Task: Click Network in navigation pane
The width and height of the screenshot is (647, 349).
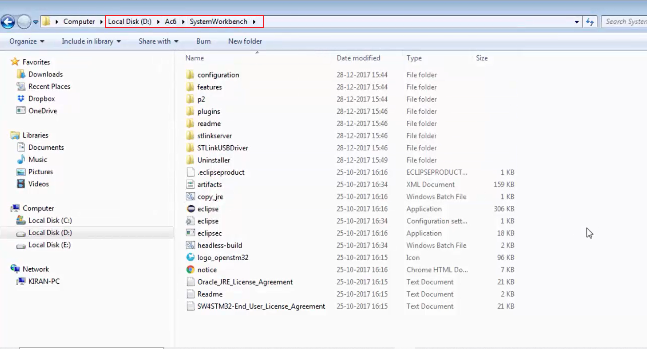Action: (x=36, y=269)
